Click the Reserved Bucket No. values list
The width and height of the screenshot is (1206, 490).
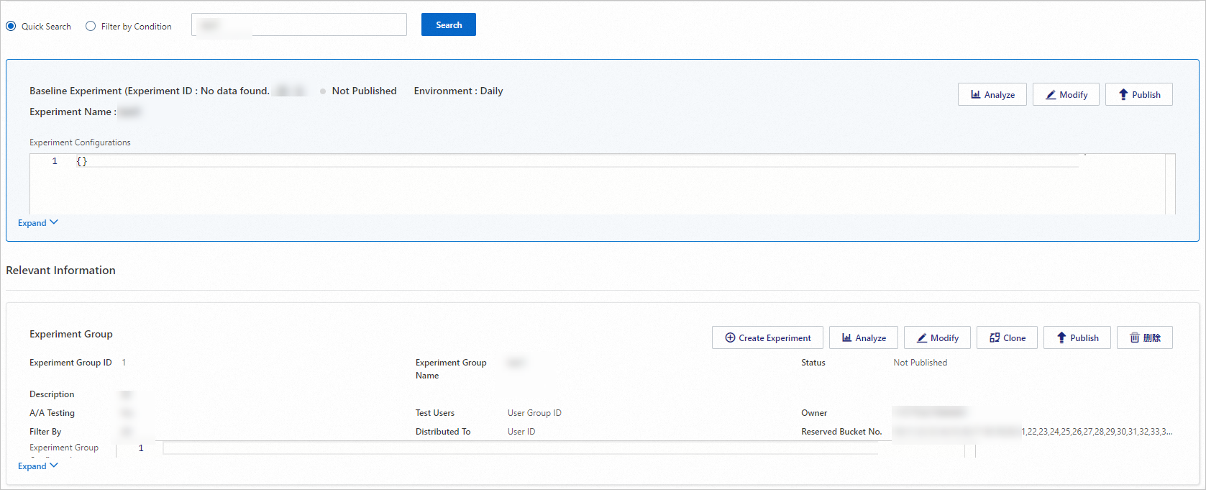coord(1096,432)
